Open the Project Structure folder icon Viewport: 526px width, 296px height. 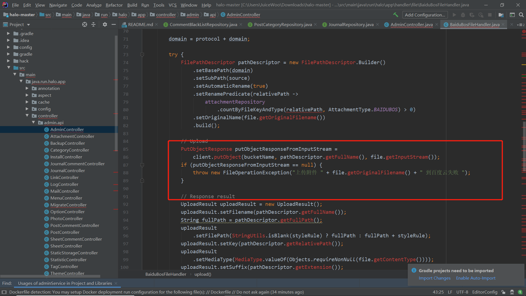(x=501, y=15)
